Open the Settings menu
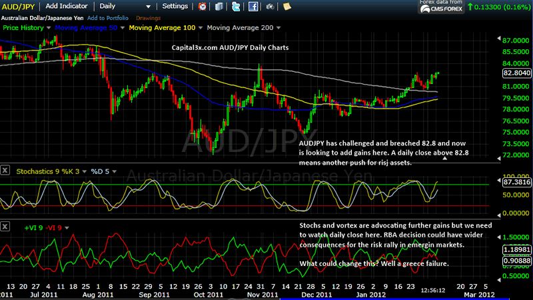The width and height of the screenshot is (533, 300). [175, 6]
